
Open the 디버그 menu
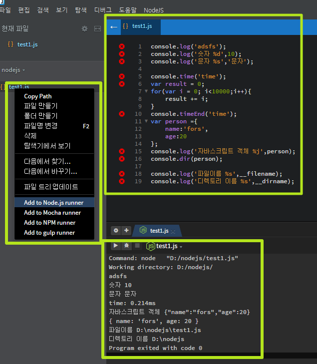pyautogui.click(x=103, y=10)
